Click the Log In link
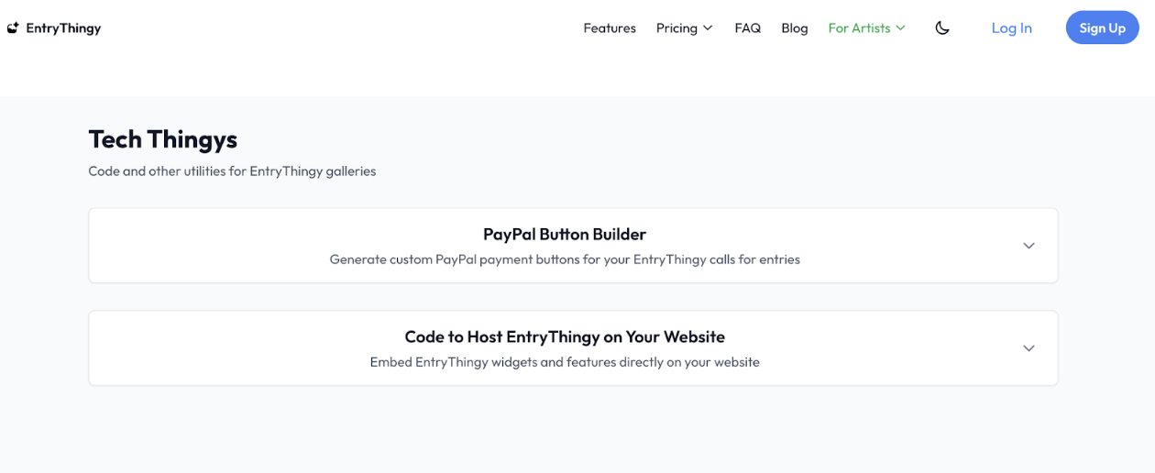This screenshot has height=473, width=1155. pyautogui.click(x=1011, y=28)
